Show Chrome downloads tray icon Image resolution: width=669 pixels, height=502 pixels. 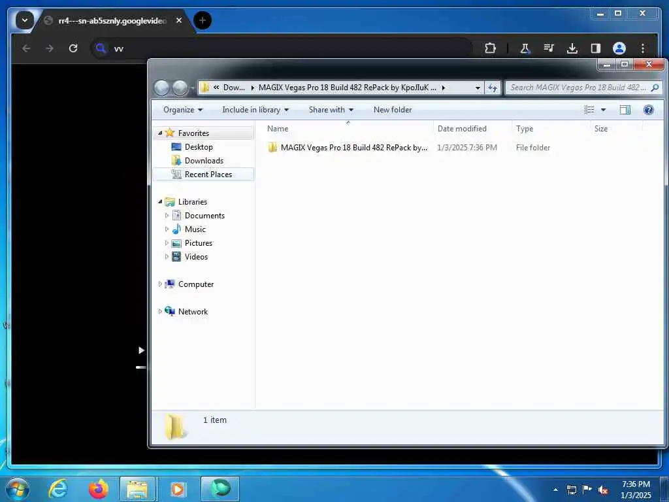[572, 48]
